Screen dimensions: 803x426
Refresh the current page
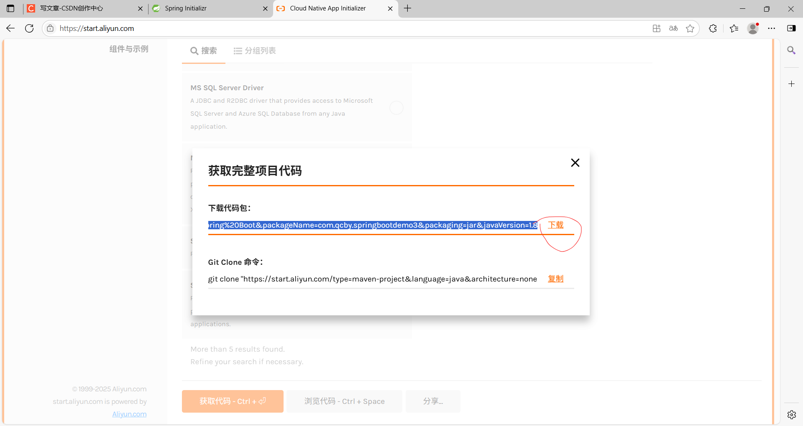click(29, 28)
